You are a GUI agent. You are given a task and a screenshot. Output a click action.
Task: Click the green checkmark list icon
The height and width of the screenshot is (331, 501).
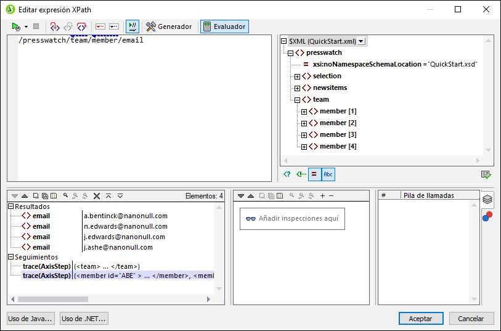(x=486, y=174)
